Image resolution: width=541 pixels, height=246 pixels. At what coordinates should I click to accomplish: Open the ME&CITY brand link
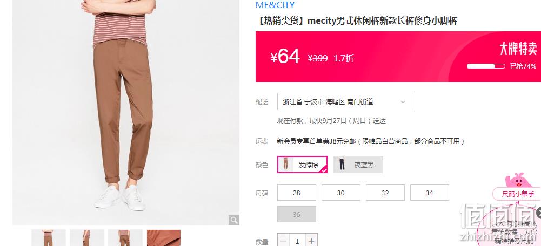[275, 5]
